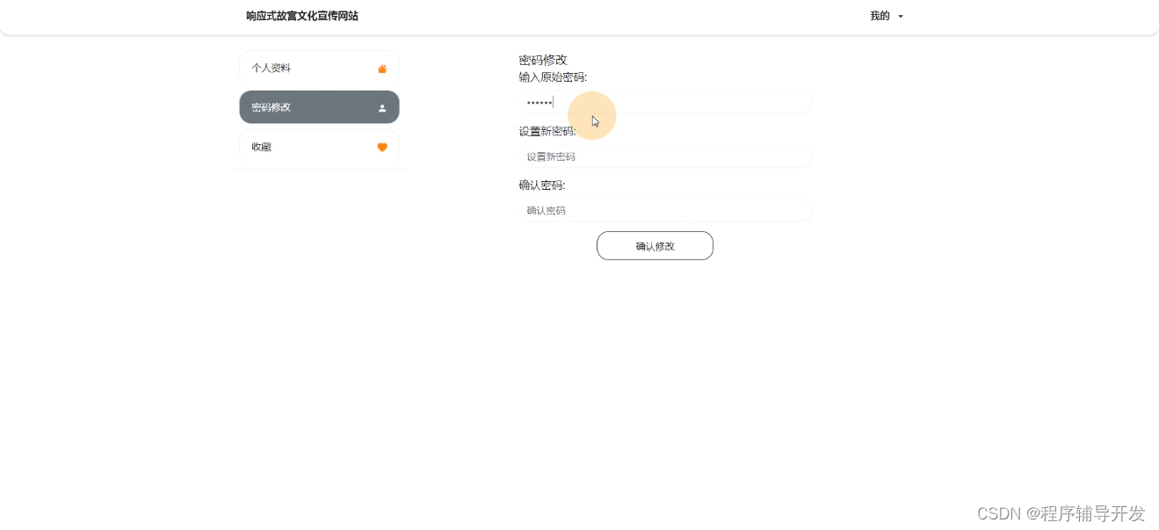Focus the original password input field
This screenshot has height=530, width=1159.
665,102
